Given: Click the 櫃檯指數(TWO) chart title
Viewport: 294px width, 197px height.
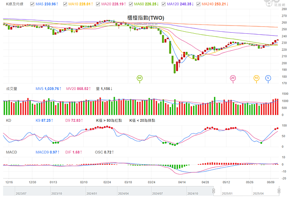Looking at the screenshot, I should click(146, 18).
